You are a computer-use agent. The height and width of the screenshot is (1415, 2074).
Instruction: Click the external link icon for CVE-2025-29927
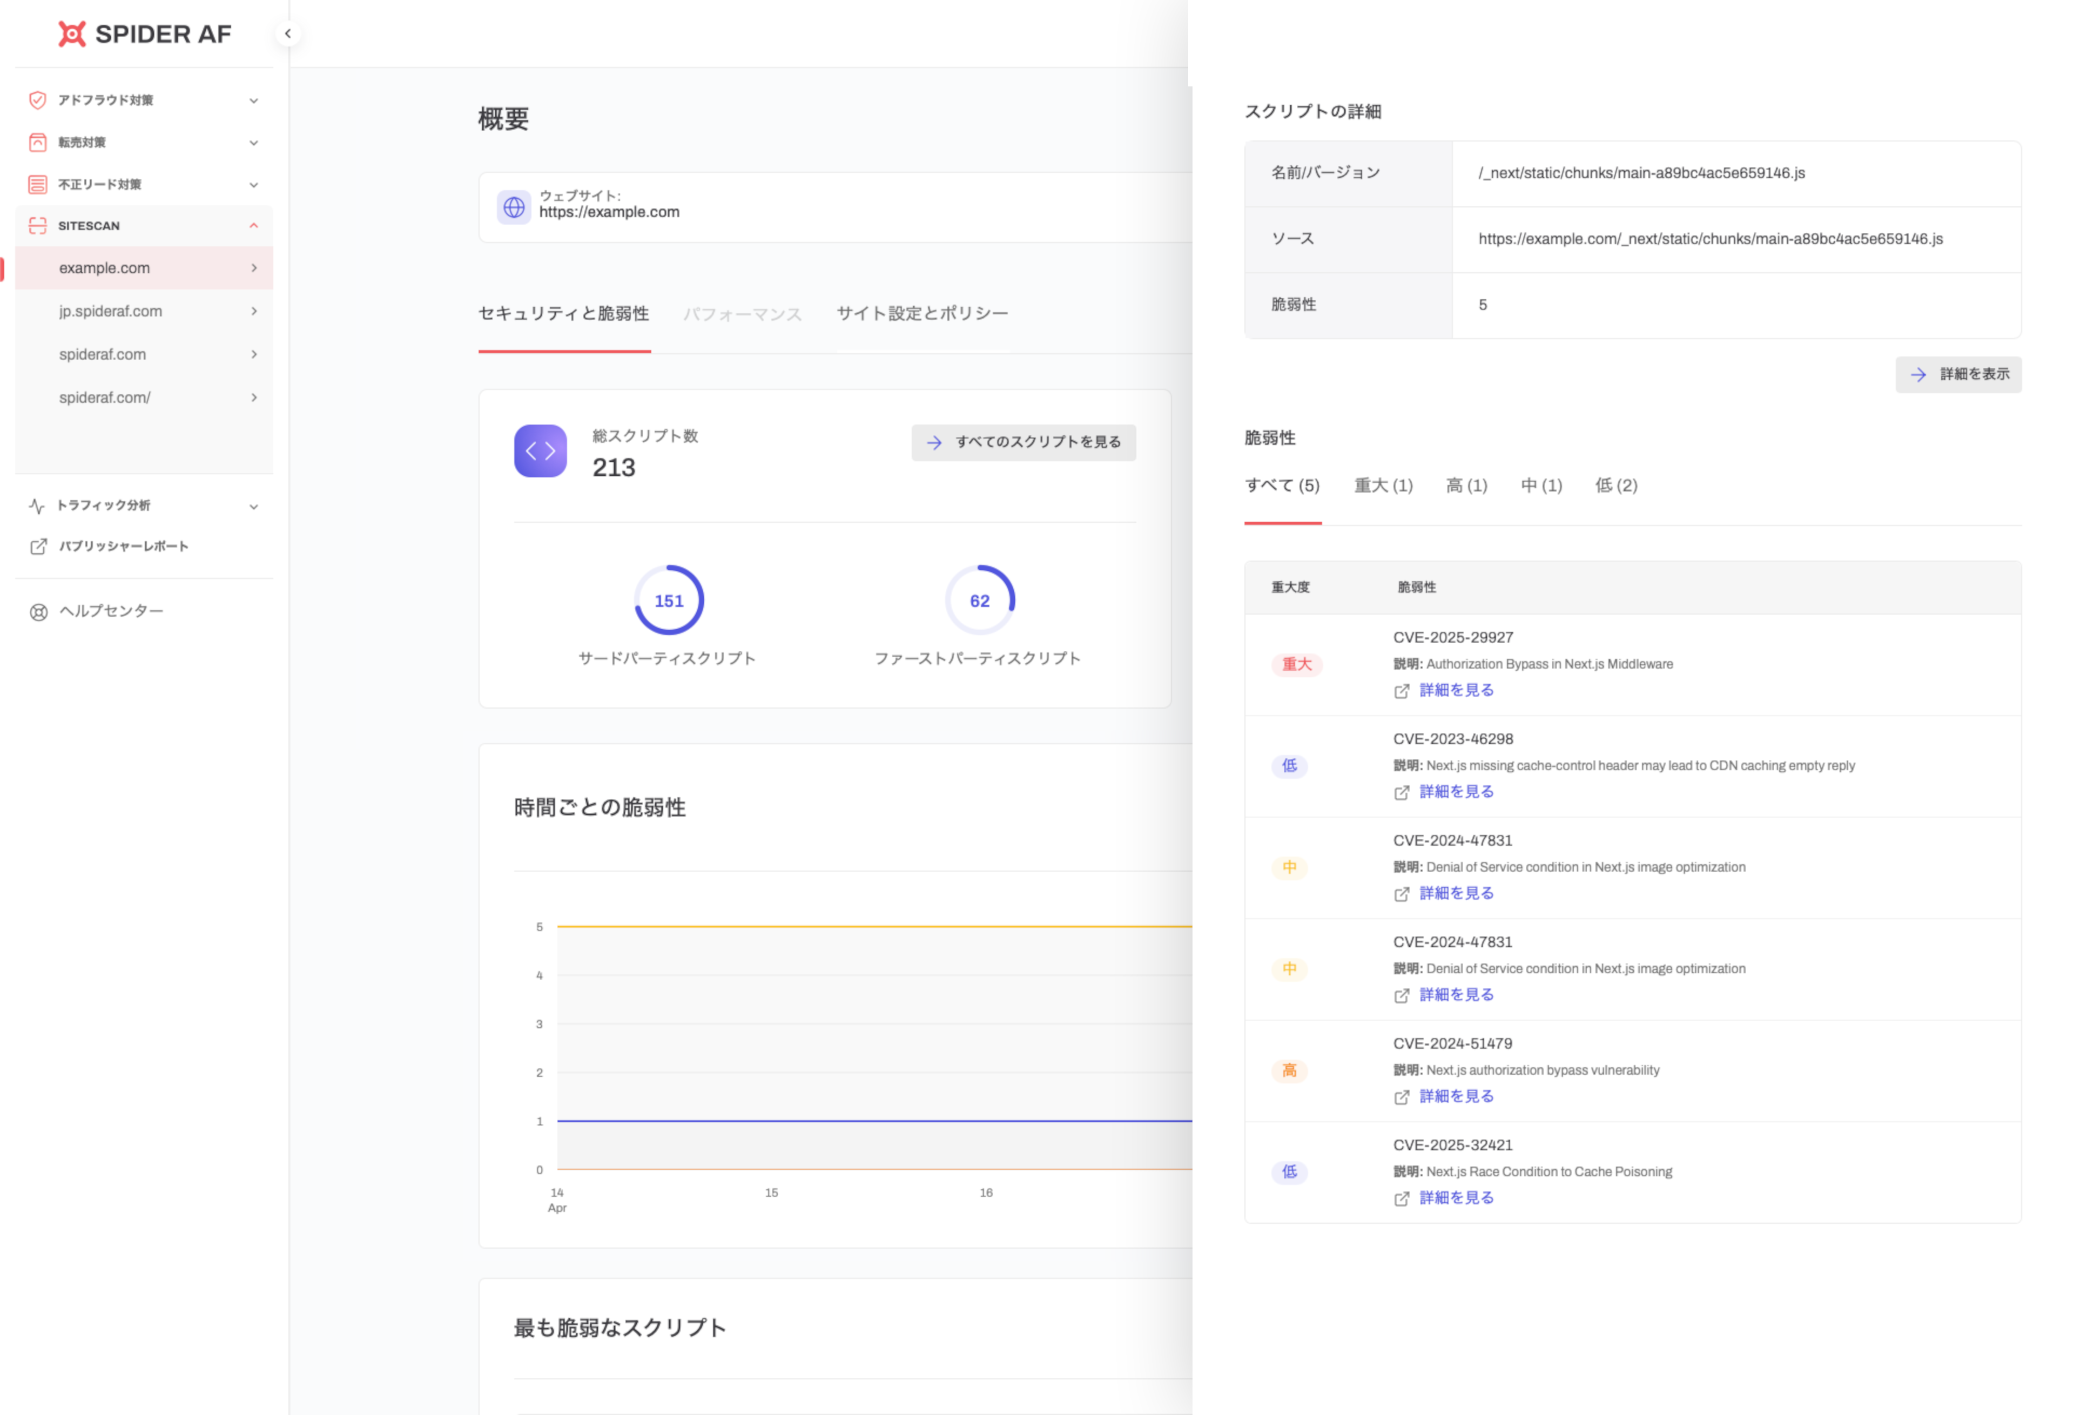[x=1401, y=691]
